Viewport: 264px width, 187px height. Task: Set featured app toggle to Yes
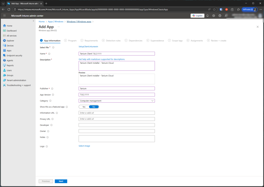pyautogui.click(x=84, y=107)
